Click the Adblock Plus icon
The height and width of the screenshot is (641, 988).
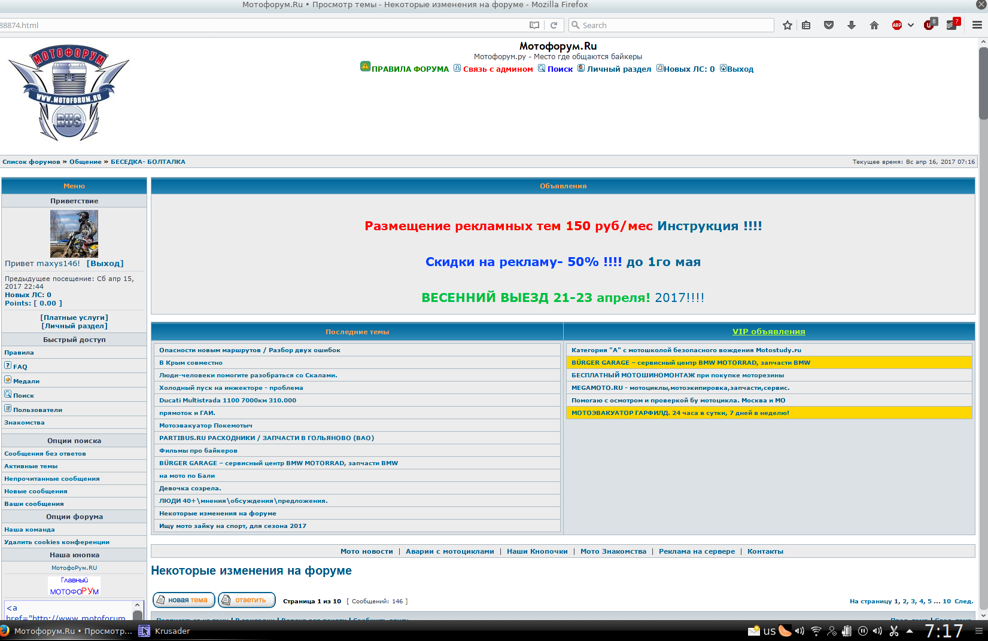click(897, 25)
